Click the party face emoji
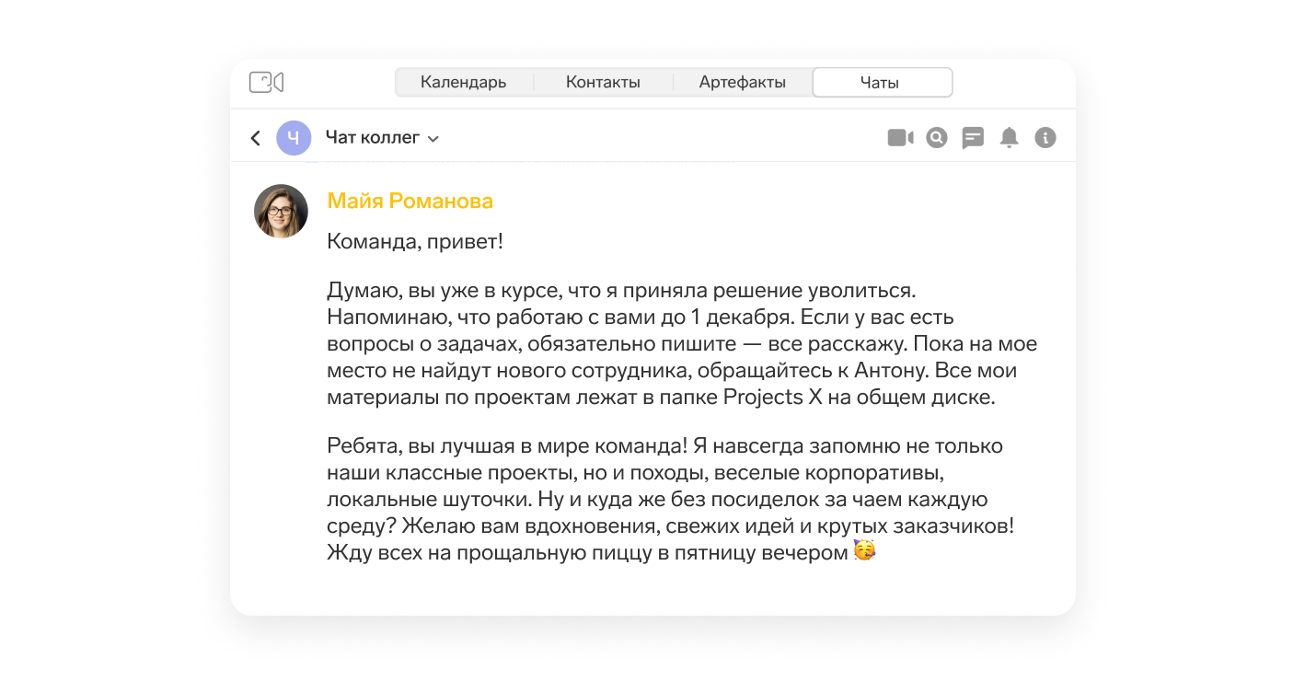Image resolution: width=1305 pixels, height=681 pixels. click(x=864, y=551)
